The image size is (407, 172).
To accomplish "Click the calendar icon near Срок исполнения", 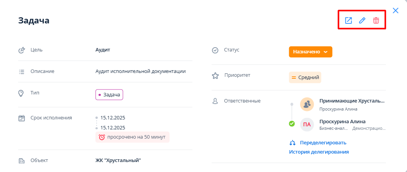I will click(22, 118).
